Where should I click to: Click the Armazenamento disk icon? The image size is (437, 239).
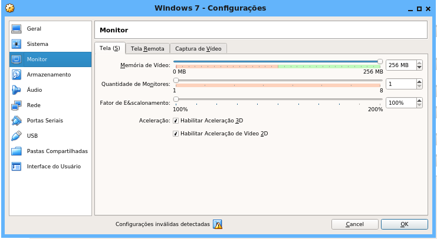pyautogui.click(x=17, y=75)
